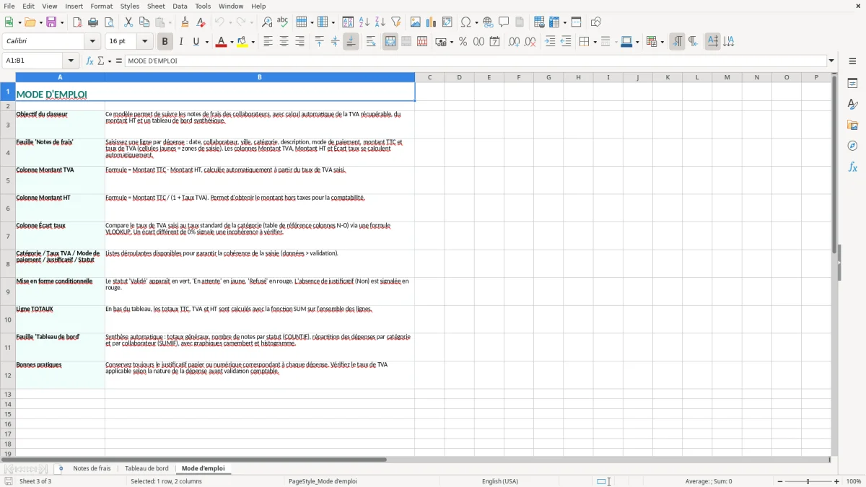Add decimal place icon

coord(514,42)
